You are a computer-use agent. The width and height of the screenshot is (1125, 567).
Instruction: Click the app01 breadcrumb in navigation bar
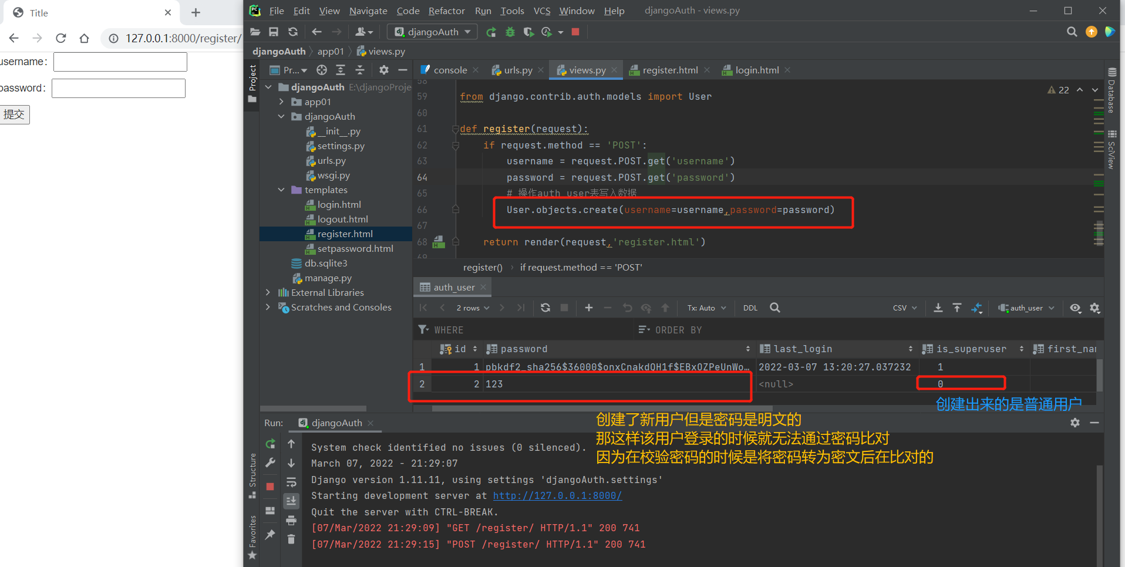pos(331,51)
